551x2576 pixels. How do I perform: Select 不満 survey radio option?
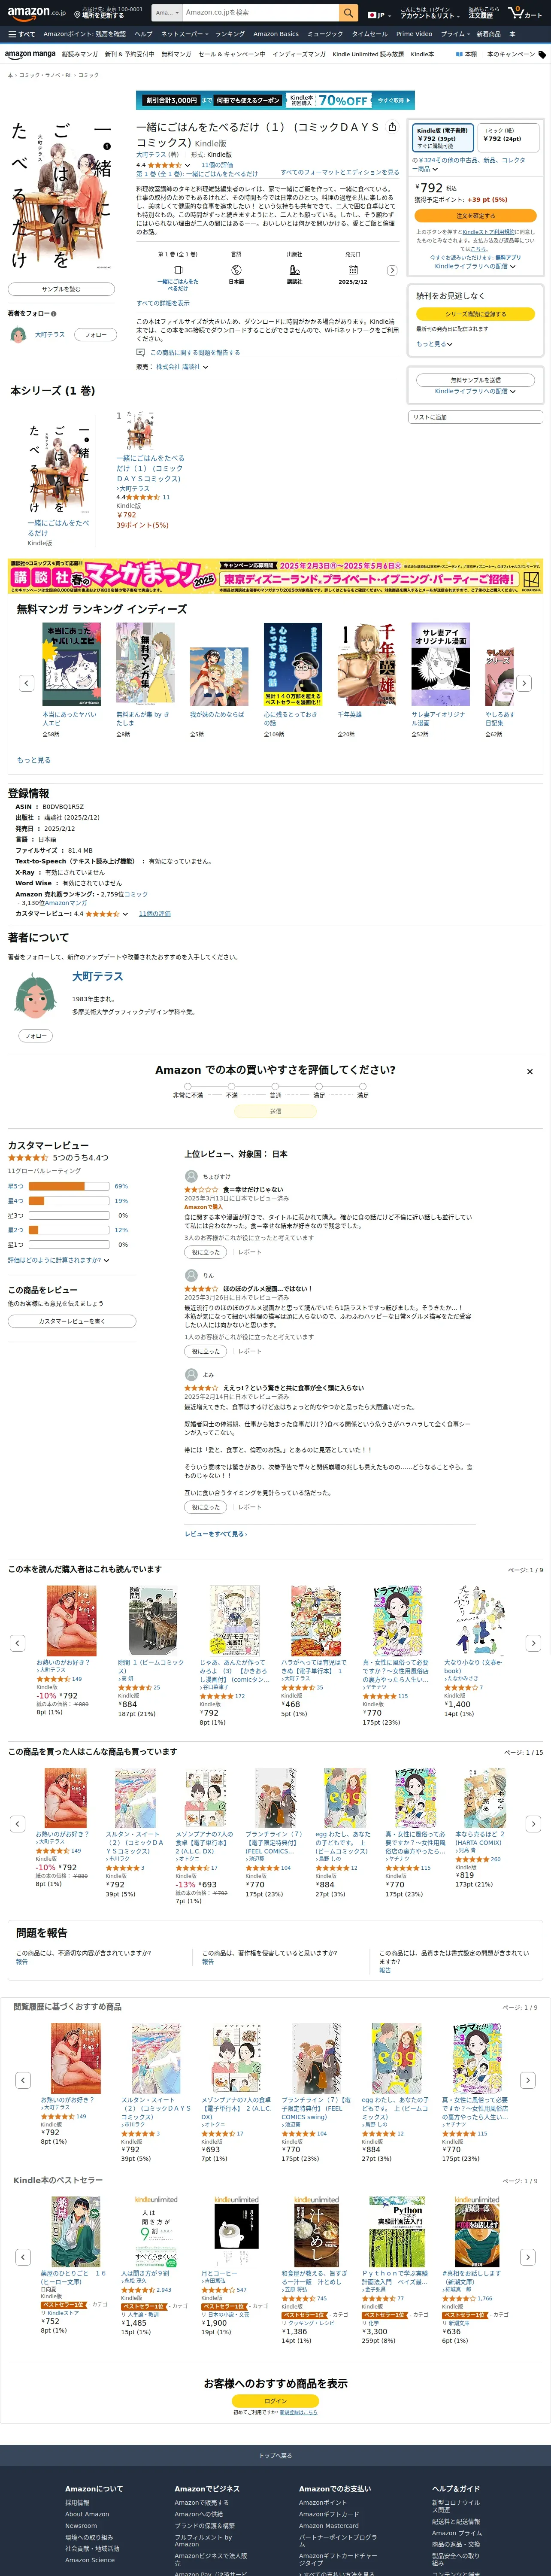pos(232,1087)
